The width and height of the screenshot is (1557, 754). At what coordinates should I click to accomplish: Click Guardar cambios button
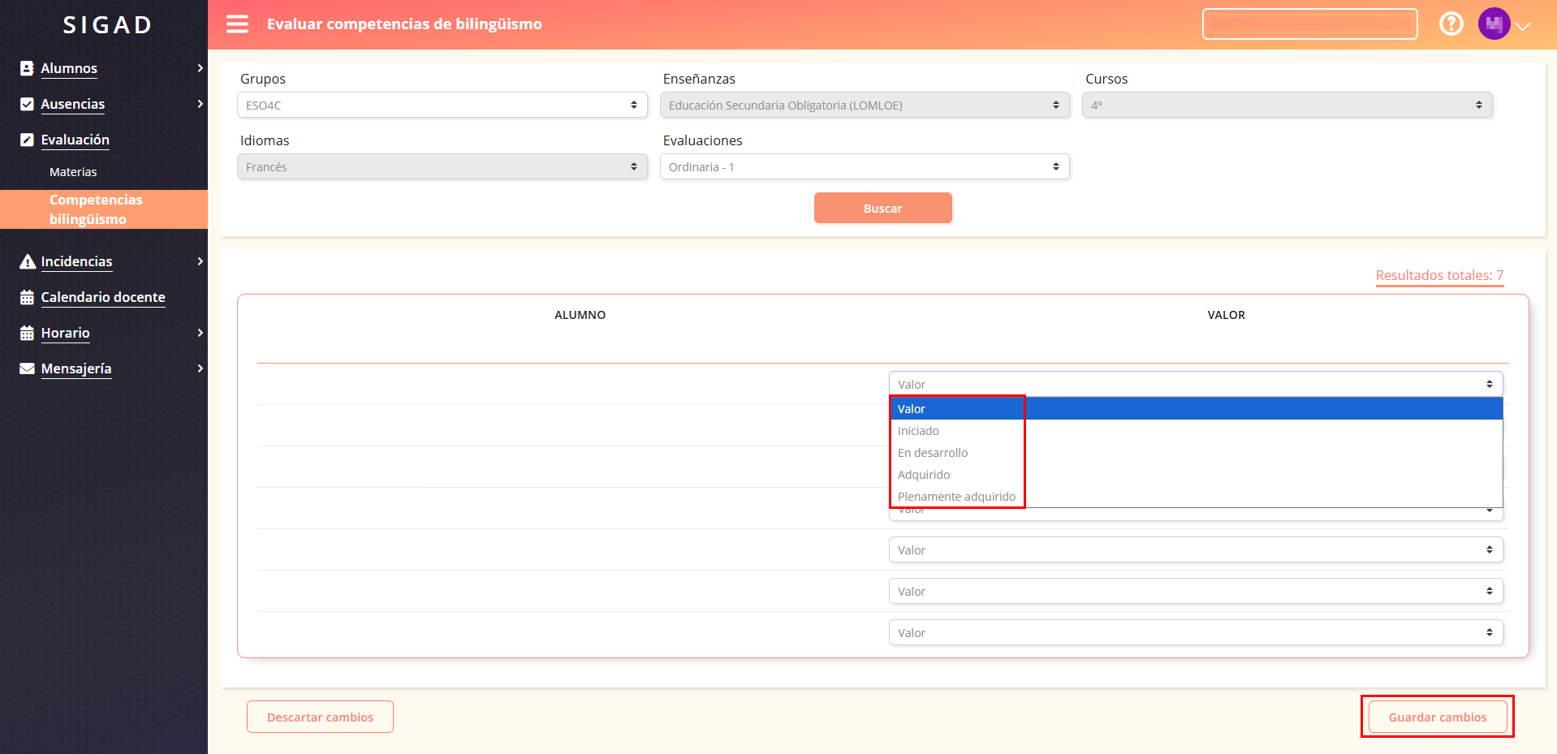1437,717
